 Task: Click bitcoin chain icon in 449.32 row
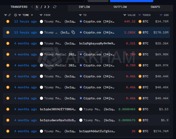tap(8, 21)
